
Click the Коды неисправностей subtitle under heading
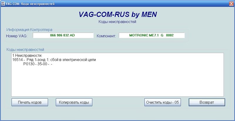117,22
